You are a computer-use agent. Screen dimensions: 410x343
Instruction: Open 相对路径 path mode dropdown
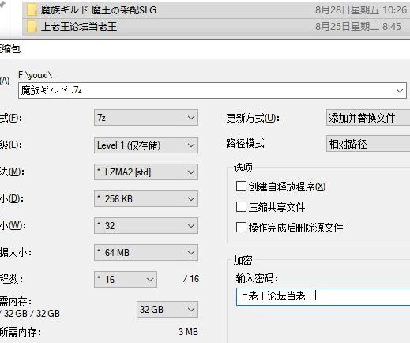point(368,144)
